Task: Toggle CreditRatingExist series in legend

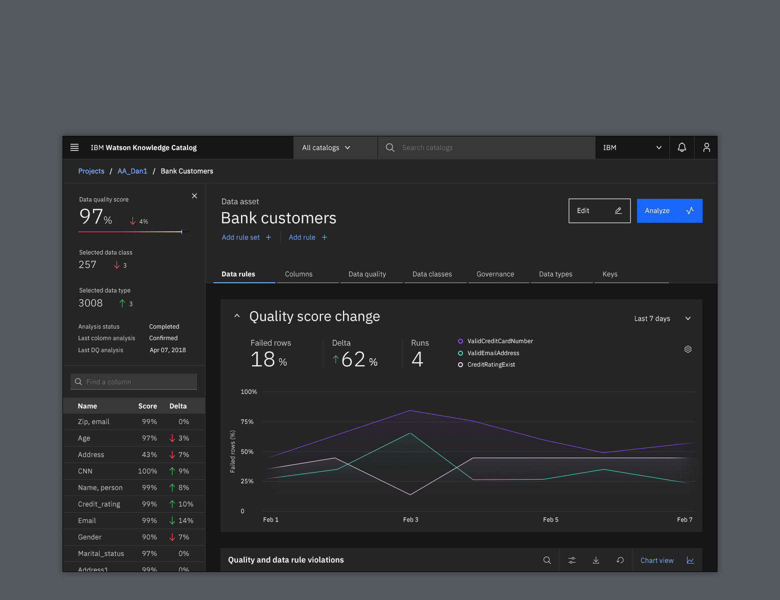Action: click(490, 365)
